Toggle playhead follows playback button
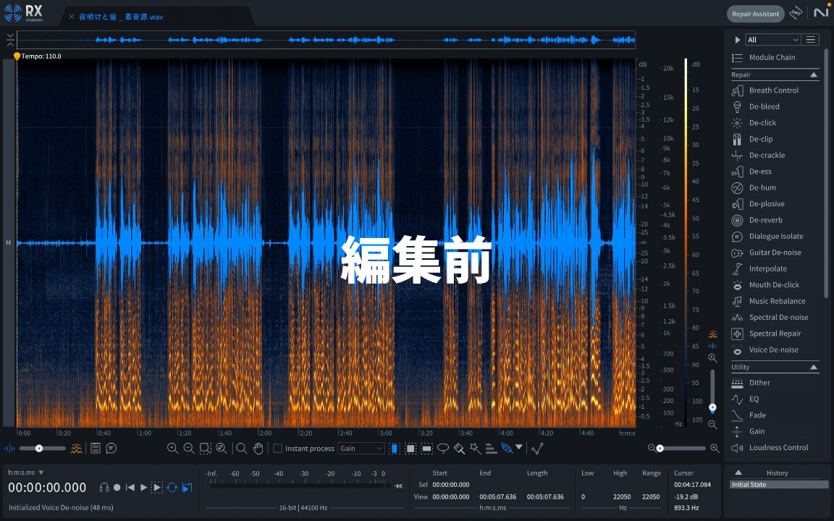The height and width of the screenshot is (521, 834). (x=188, y=488)
